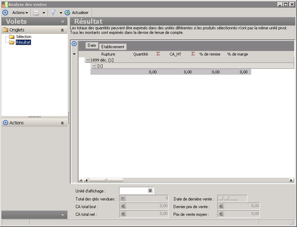Screen dimensions: 297x227
Task: Collapse the 1899 déc. [1] group row
Action: 88,60
